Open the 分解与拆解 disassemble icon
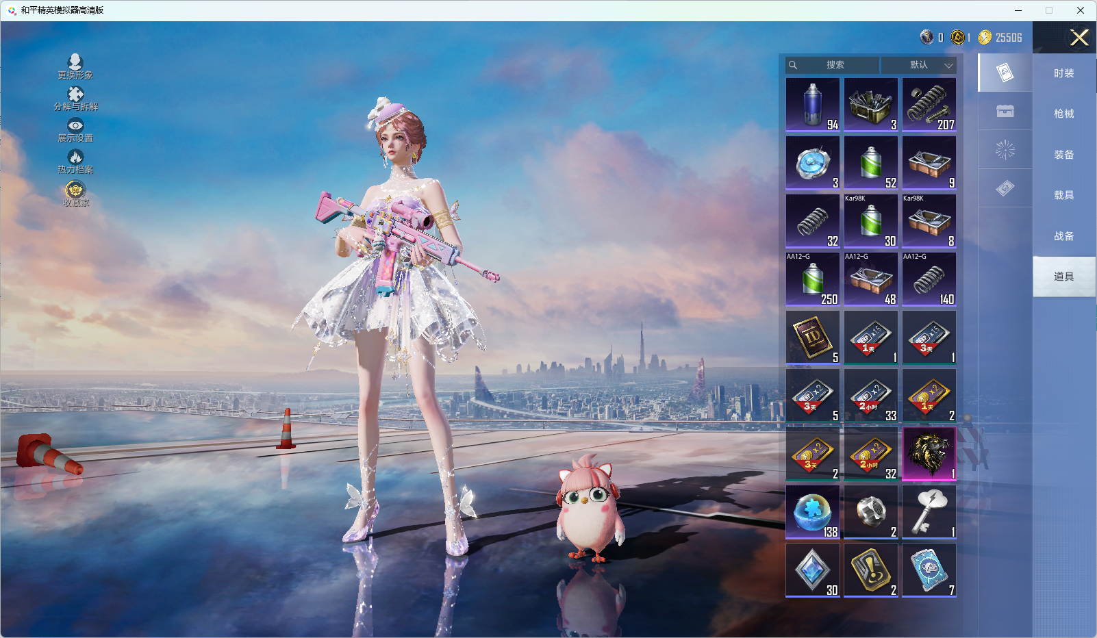The image size is (1097, 638). [x=75, y=99]
